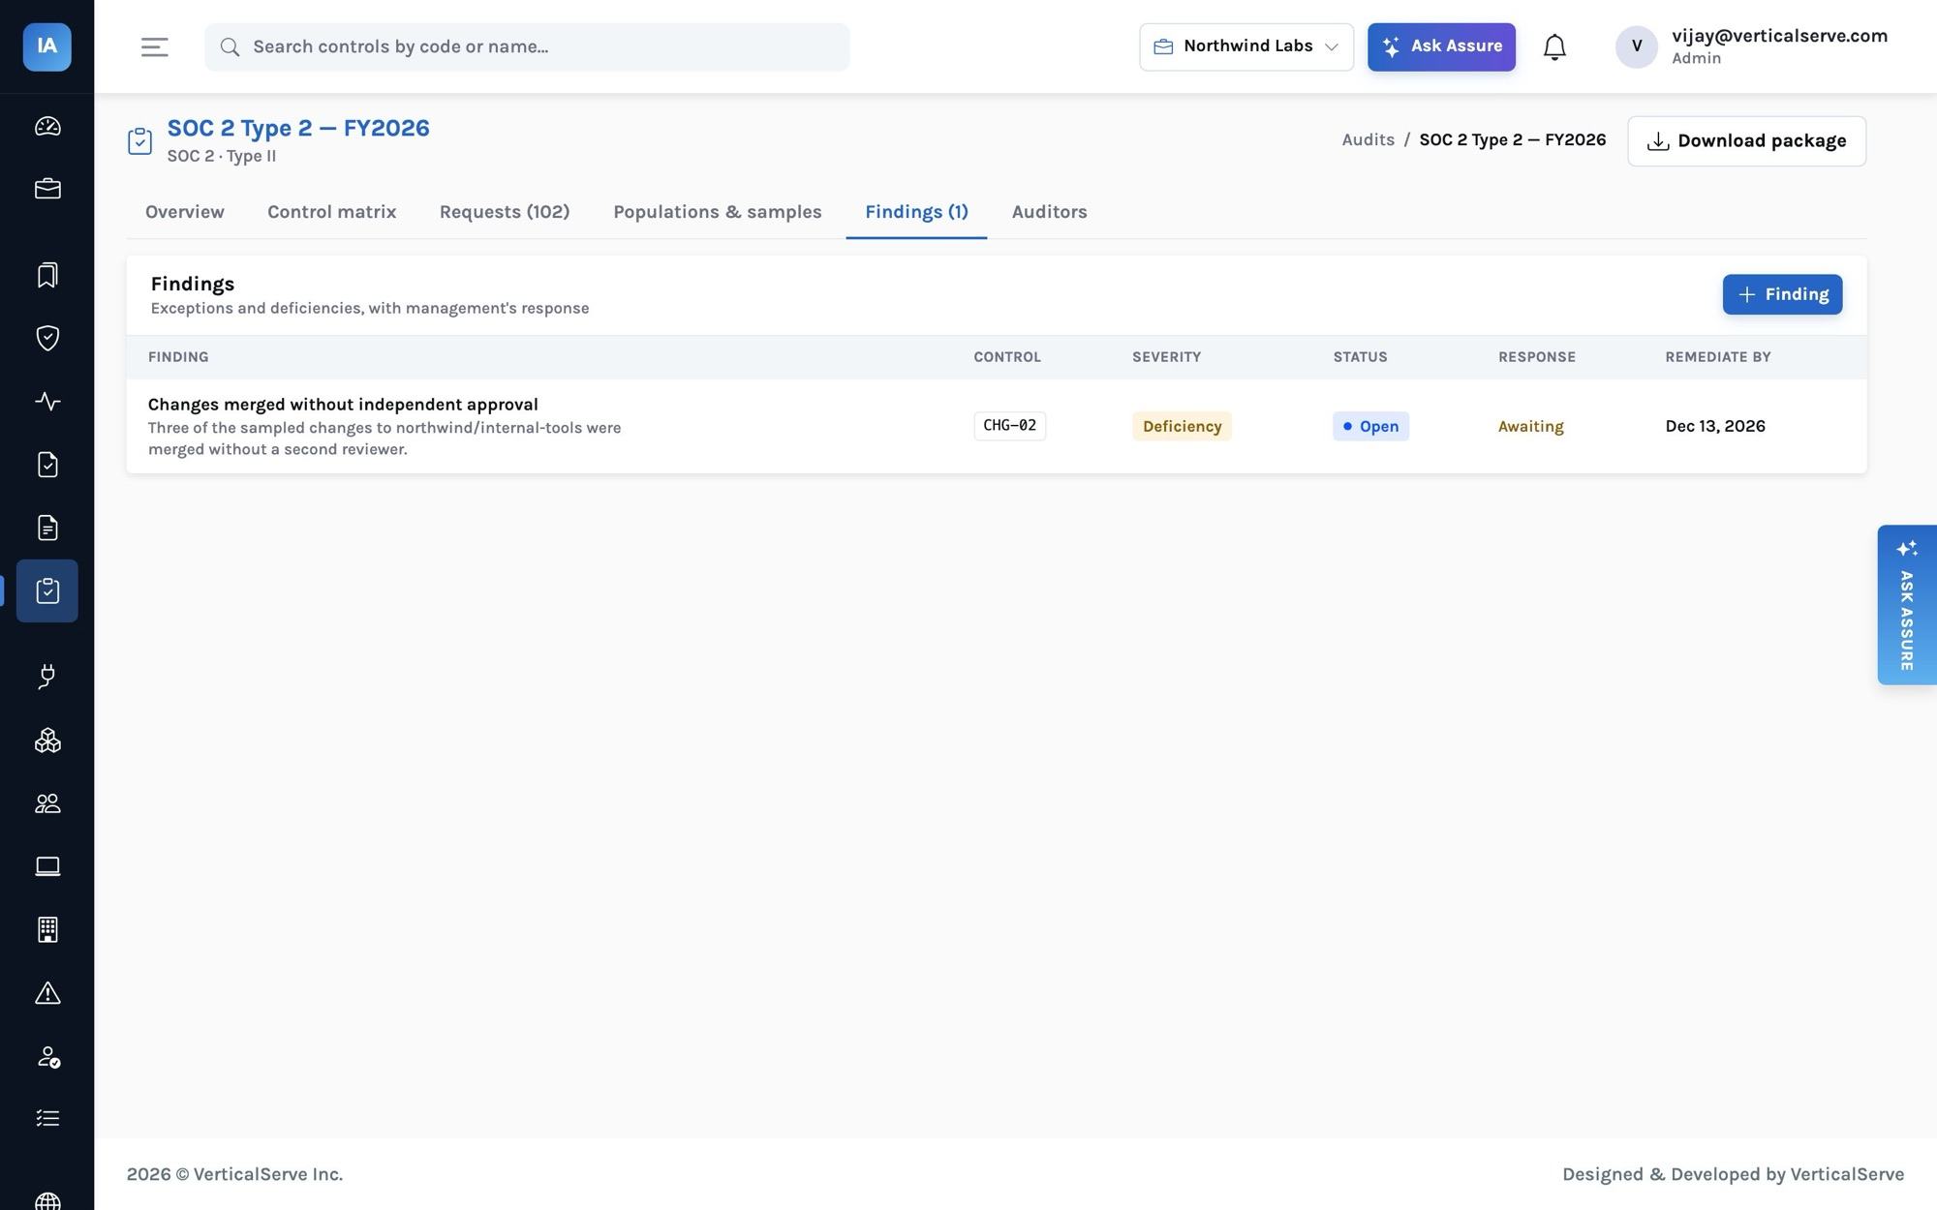Open the shield check sidebar icon
1937x1210 pixels.
click(47, 338)
